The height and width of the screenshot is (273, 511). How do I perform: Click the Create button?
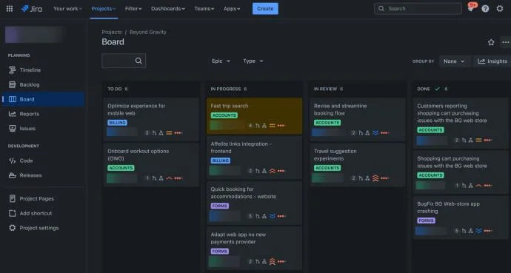click(x=265, y=9)
